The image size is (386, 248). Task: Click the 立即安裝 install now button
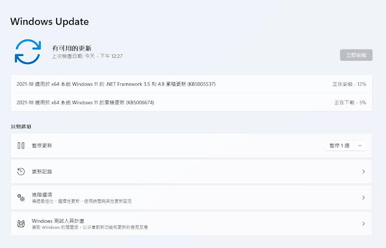click(356, 55)
